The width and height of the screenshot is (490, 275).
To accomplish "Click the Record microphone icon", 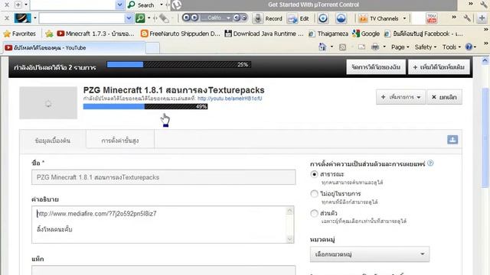I will click(258, 18).
